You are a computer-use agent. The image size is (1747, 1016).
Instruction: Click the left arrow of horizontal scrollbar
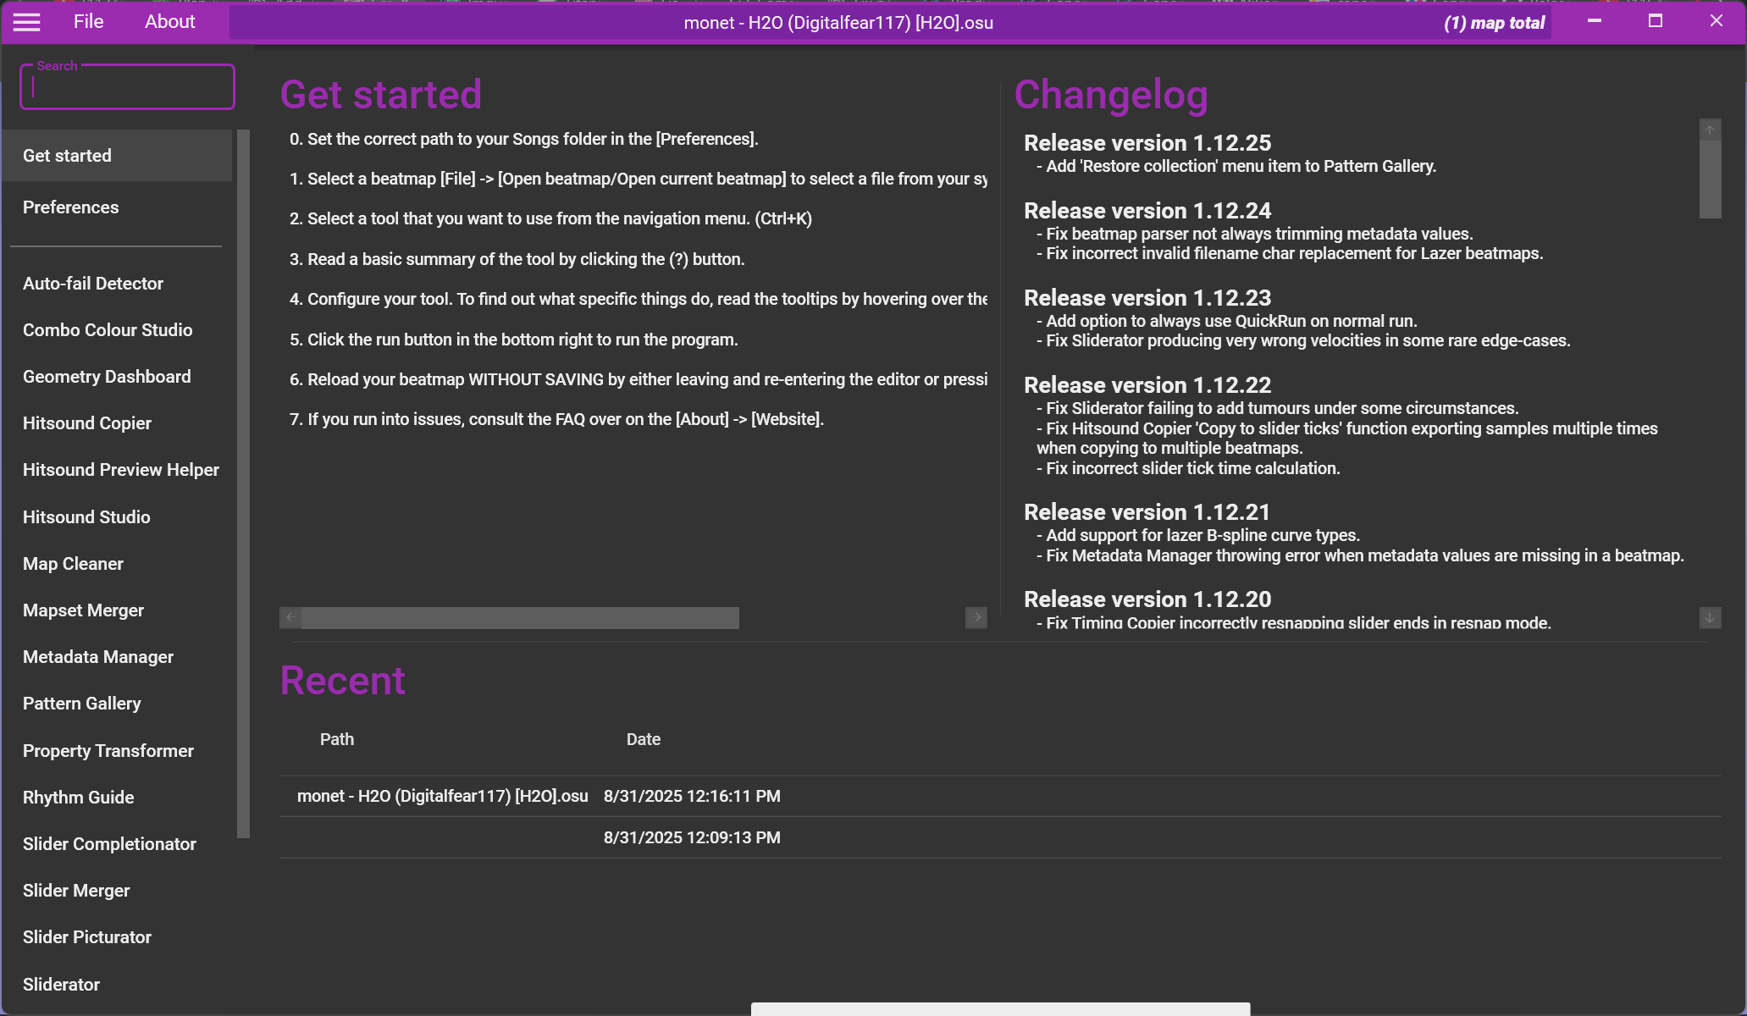(x=290, y=618)
